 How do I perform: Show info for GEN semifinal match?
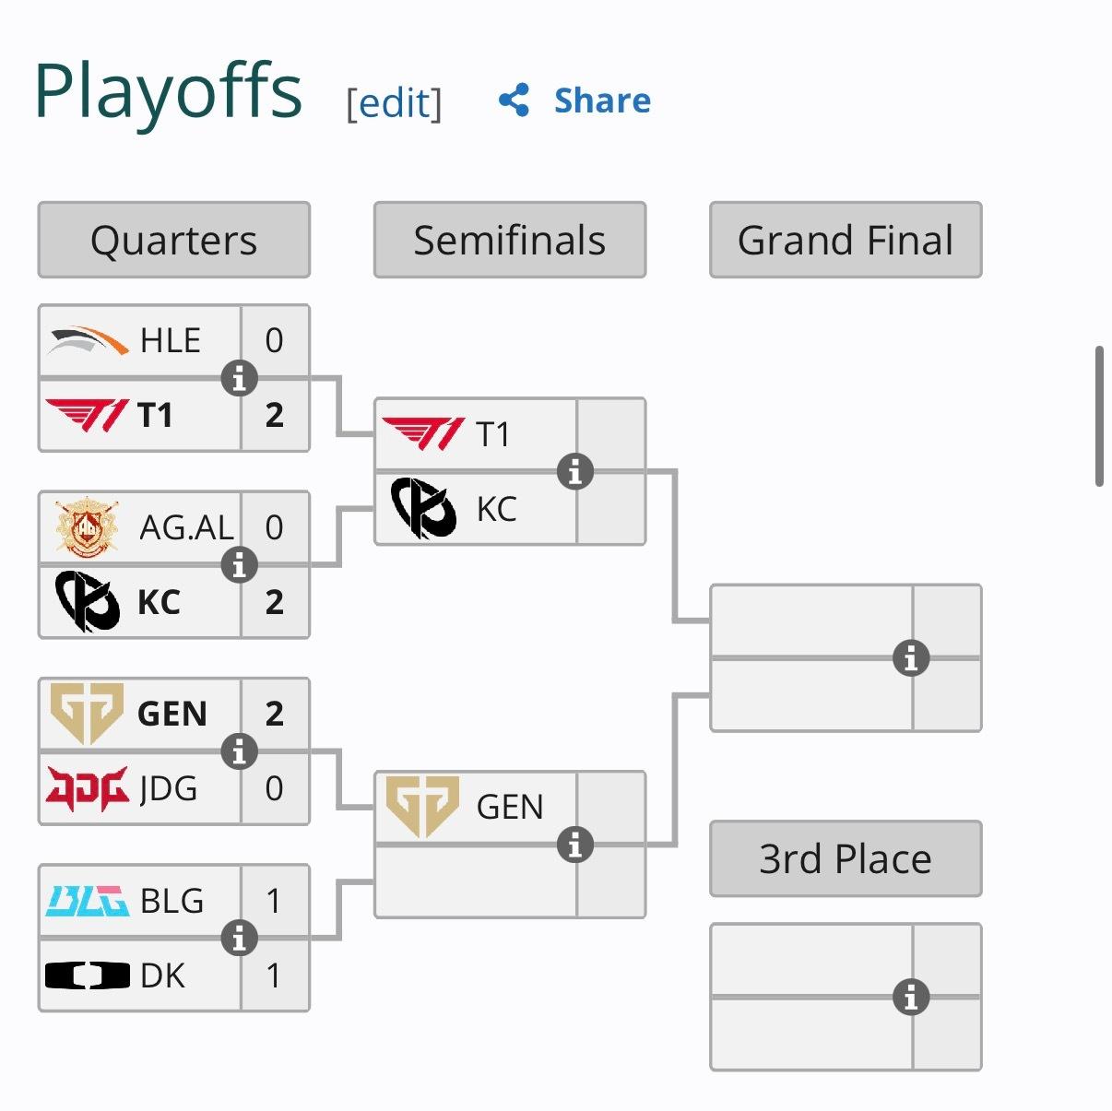[x=575, y=845]
